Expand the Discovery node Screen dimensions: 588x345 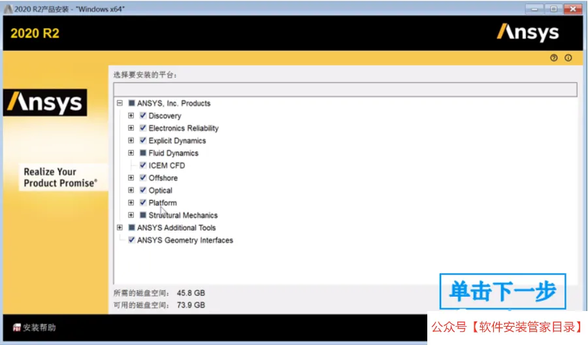click(x=131, y=116)
